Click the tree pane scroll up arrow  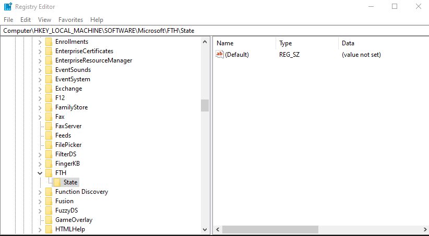[x=205, y=42]
